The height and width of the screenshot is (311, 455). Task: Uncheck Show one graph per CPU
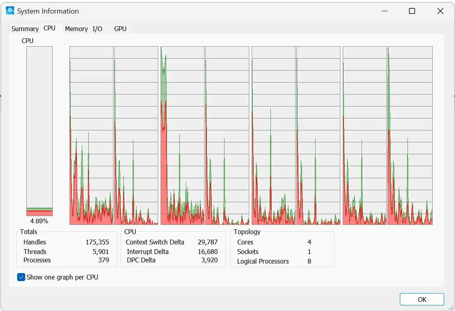point(21,277)
